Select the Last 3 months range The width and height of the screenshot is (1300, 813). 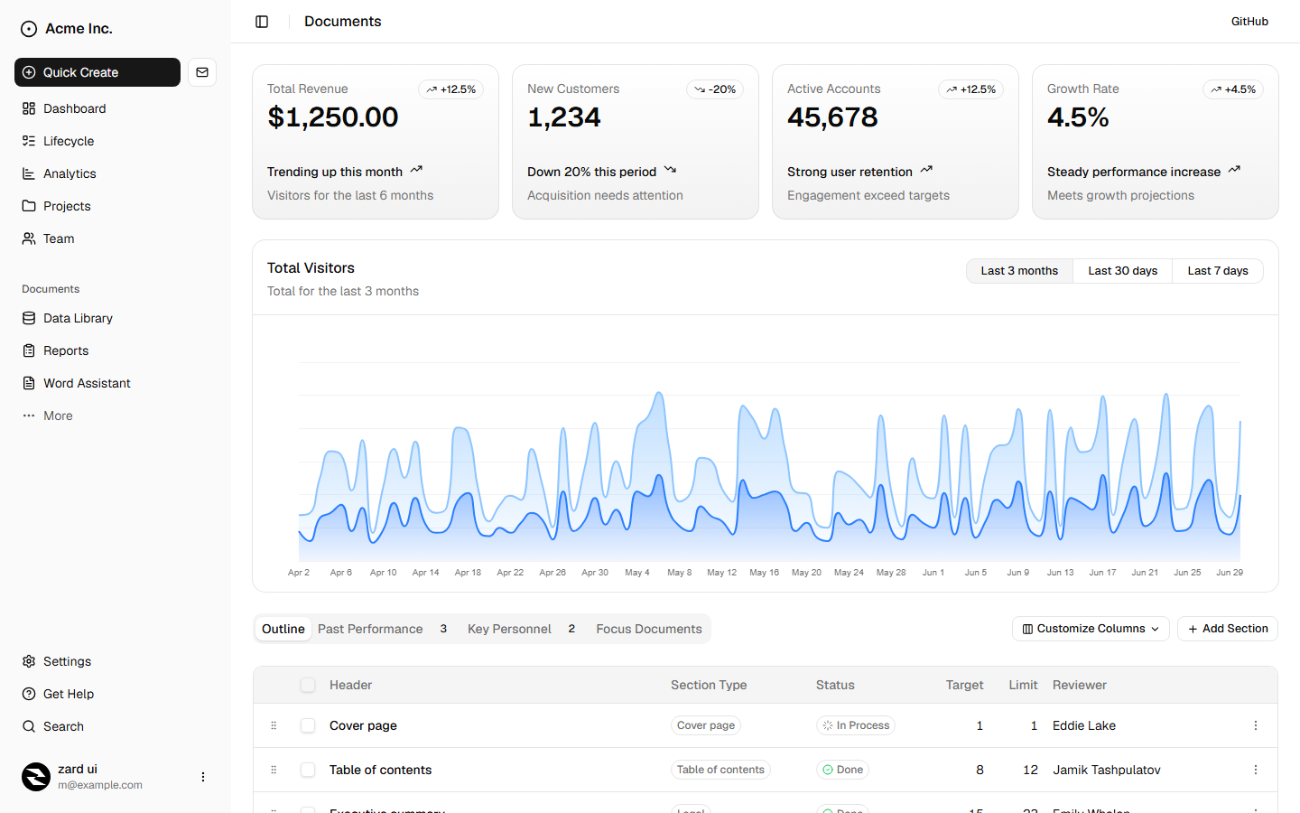[x=1019, y=271]
